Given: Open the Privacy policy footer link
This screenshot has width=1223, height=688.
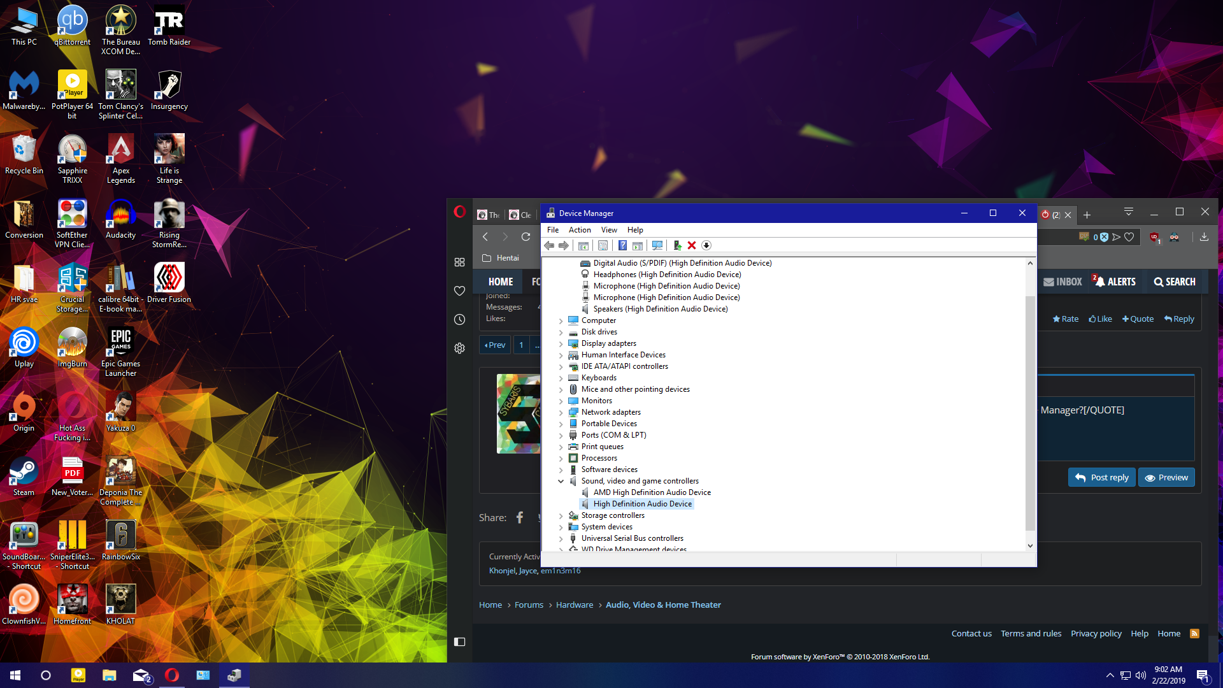Looking at the screenshot, I should 1096,633.
